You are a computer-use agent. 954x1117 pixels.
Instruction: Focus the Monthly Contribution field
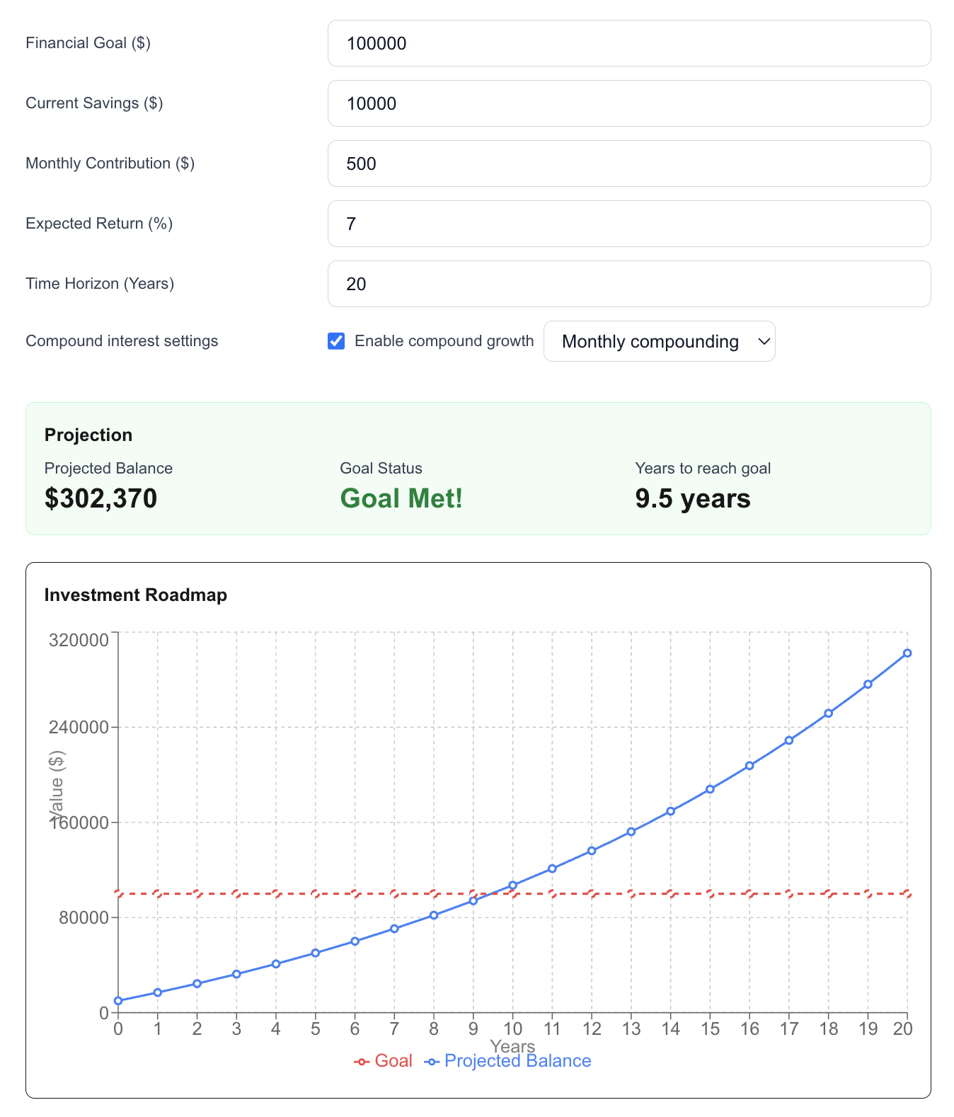pyautogui.click(x=628, y=164)
